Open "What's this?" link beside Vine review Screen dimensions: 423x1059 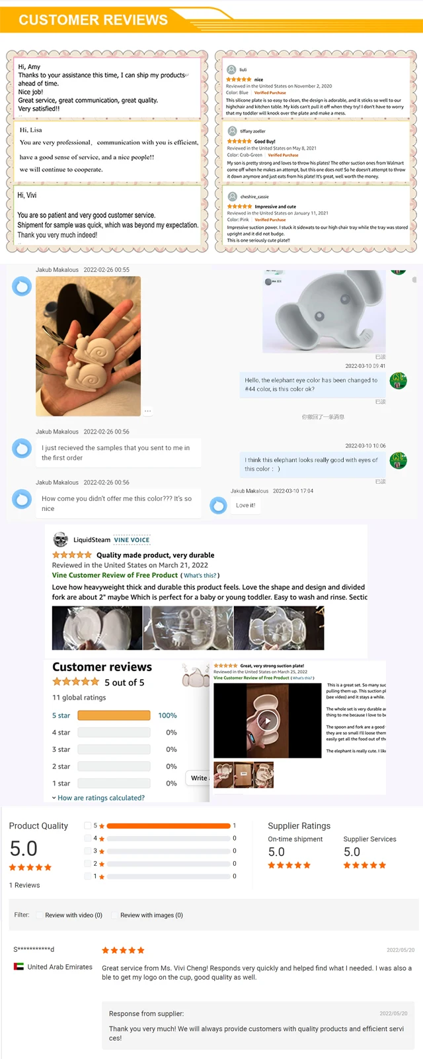pos(200,575)
